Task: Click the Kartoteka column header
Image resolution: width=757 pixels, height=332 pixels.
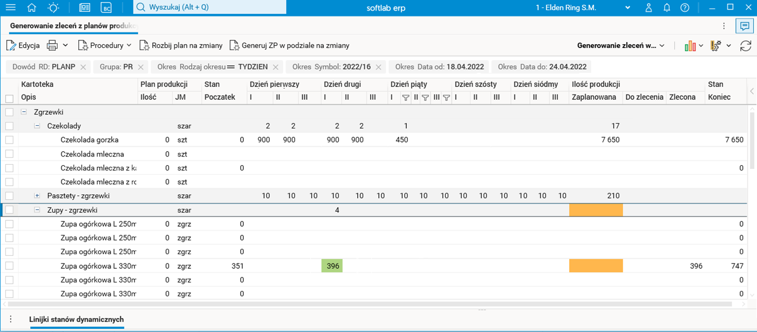Action: coord(37,84)
